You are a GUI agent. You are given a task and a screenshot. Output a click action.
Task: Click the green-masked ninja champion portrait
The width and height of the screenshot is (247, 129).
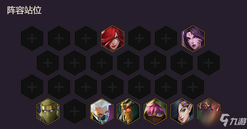tap(48, 111)
